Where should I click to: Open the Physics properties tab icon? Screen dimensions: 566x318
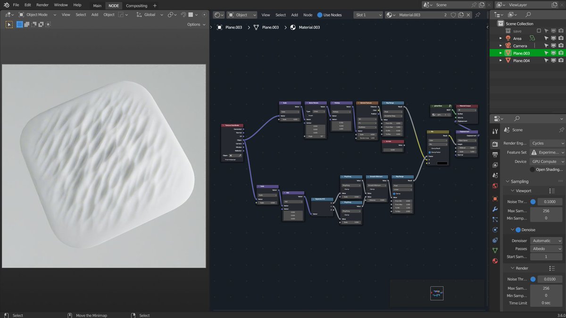(x=495, y=229)
